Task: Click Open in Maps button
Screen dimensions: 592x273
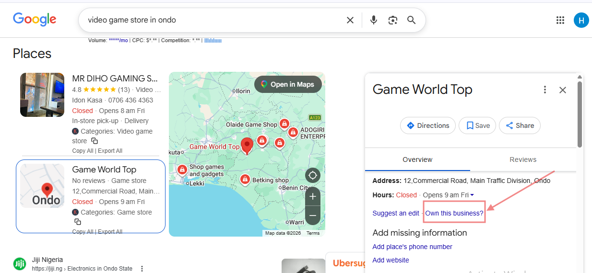Action: tap(287, 84)
